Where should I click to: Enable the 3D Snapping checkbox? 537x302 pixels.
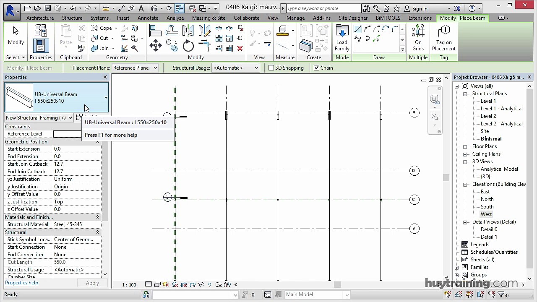pyautogui.click(x=271, y=68)
